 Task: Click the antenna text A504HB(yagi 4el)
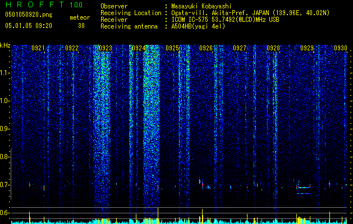198,26
